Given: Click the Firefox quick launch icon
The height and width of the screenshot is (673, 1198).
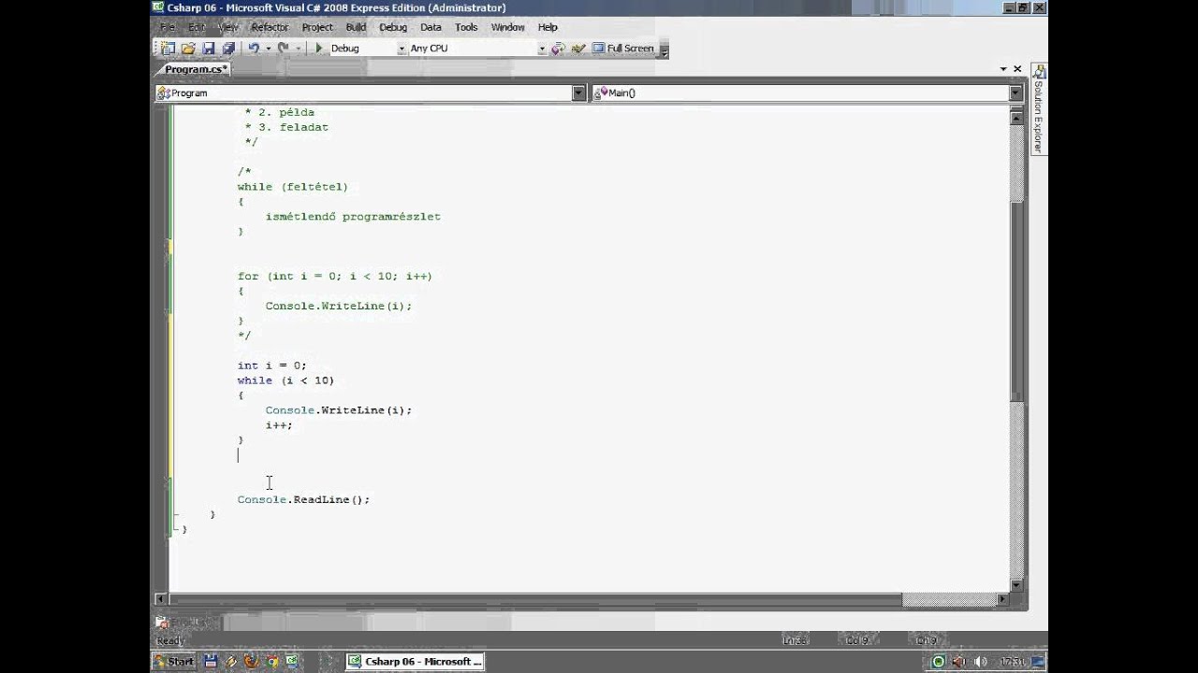Looking at the screenshot, I should tap(251, 662).
